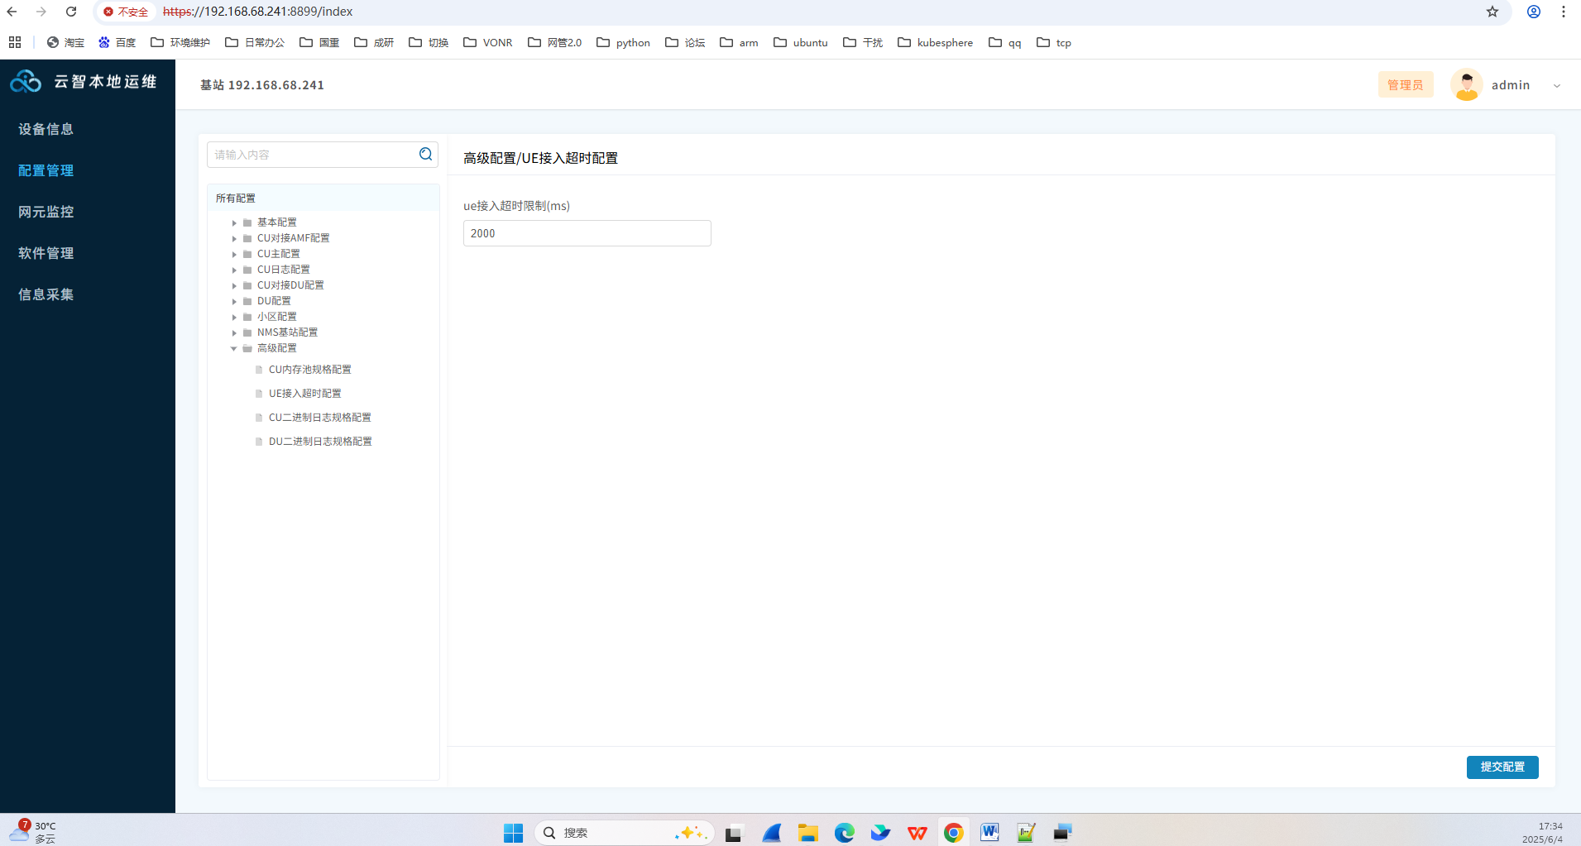Open File Explorer from the taskbar

[x=807, y=833]
